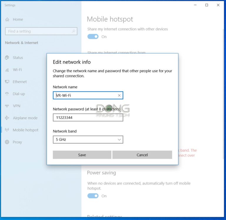Select Mobile hotspot in the sidebar
This screenshot has width=226, height=220.
pyautogui.click(x=25, y=130)
